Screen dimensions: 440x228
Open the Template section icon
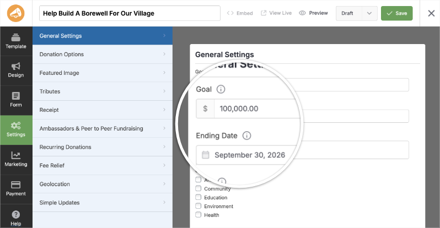[15, 37]
